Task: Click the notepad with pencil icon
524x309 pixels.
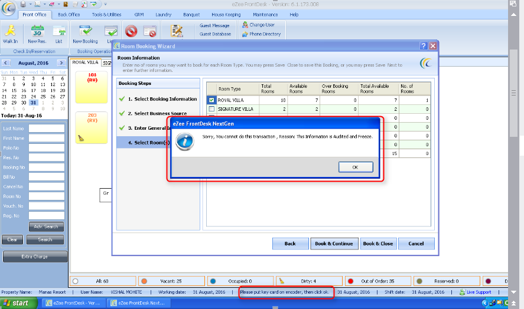Action: (x=177, y=31)
